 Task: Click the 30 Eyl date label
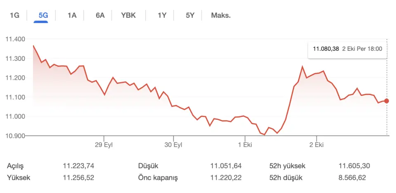[x=173, y=145]
